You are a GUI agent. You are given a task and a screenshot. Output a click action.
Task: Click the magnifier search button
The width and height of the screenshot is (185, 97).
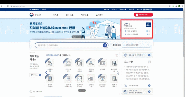pyautogui.click(x=105, y=45)
